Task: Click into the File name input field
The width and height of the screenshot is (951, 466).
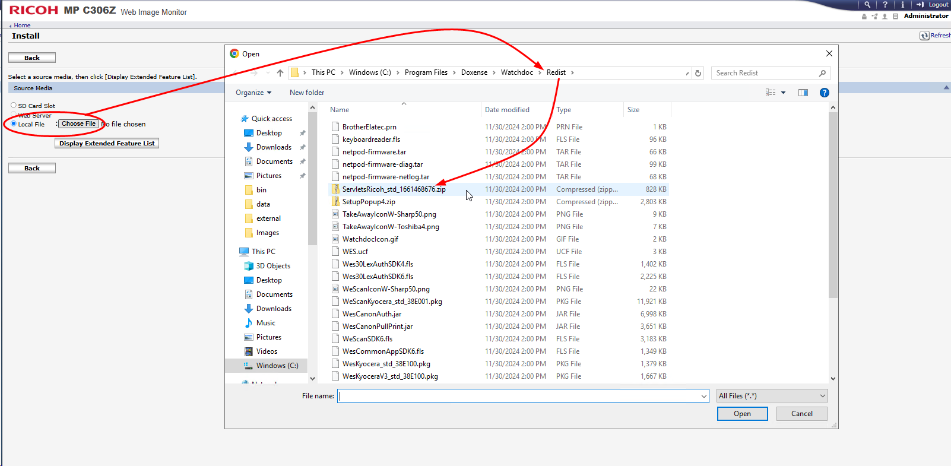Action: click(x=519, y=396)
